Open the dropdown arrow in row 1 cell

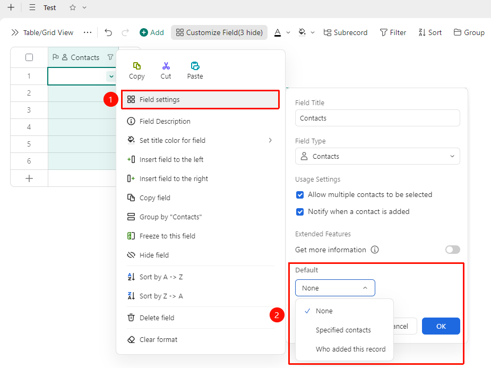click(x=111, y=76)
